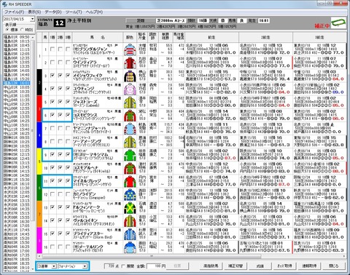This screenshot has height=275, width=350.
Task: Click the horizontal scrollbar below horse table
Action: click(x=151, y=256)
